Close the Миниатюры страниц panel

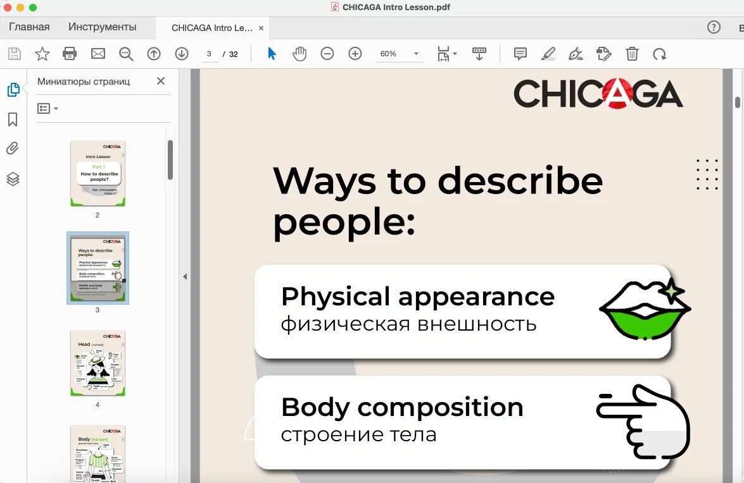tap(161, 81)
